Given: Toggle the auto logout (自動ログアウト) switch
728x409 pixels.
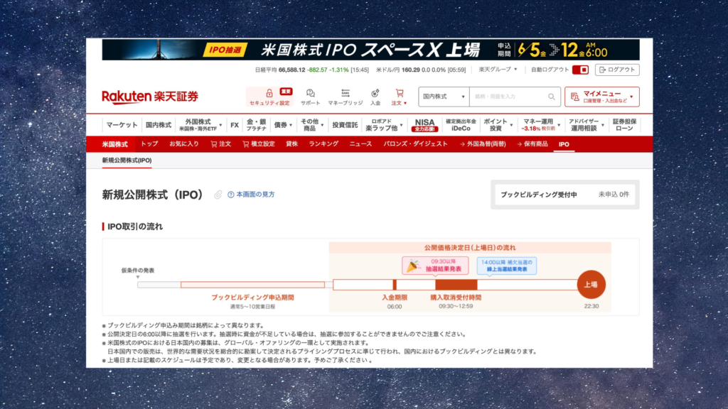Looking at the screenshot, I should (x=580, y=70).
